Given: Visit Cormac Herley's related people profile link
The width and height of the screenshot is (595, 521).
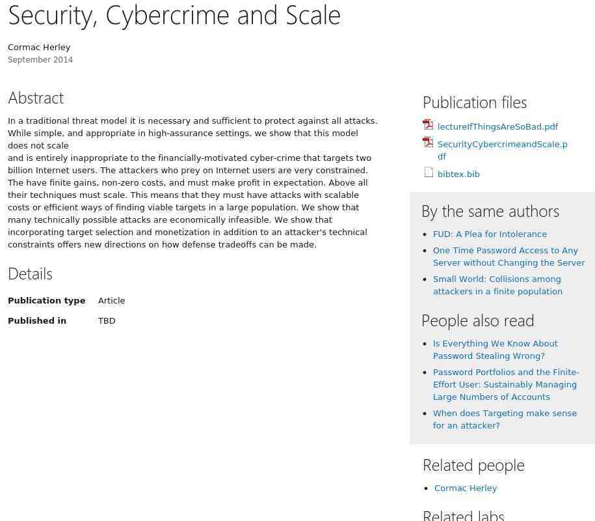Looking at the screenshot, I should pyautogui.click(x=465, y=488).
